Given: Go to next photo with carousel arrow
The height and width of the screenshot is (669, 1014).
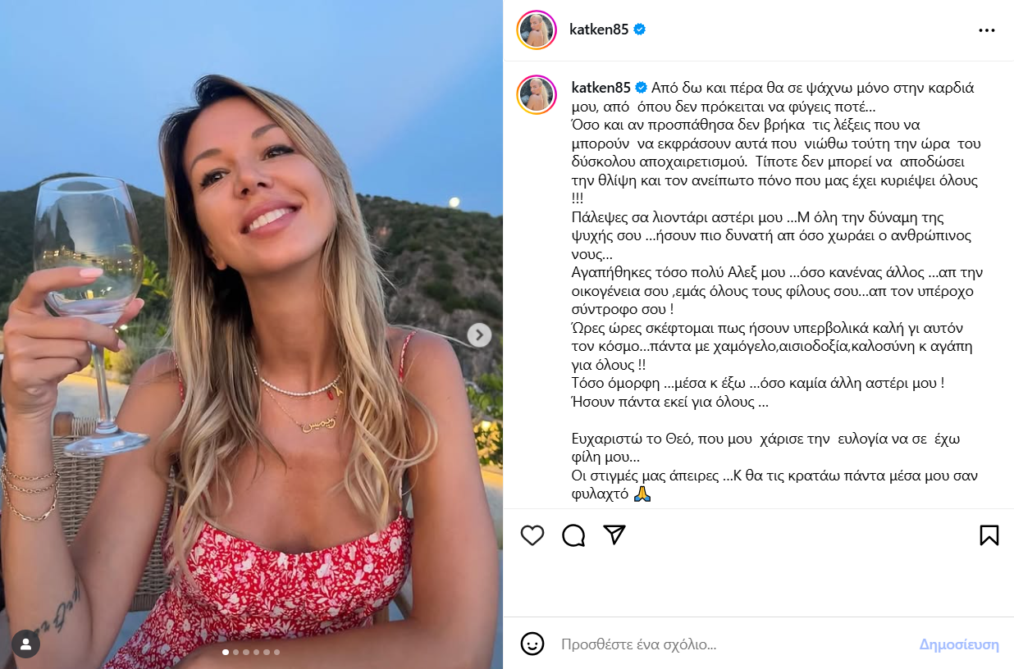Looking at the screenshot, I should [x=479, y=334].
